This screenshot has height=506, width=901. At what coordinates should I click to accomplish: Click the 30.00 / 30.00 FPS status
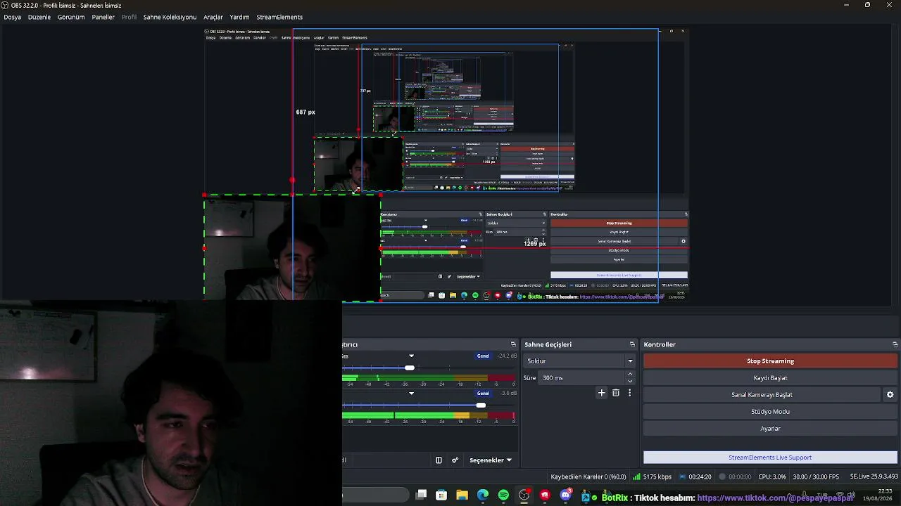click(816, 476)
